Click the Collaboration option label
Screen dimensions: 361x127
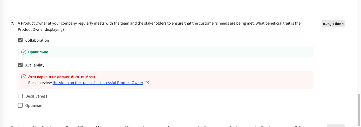[37, 40]
